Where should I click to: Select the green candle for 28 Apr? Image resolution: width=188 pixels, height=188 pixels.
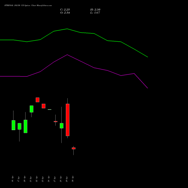click(x=62, y=126)
